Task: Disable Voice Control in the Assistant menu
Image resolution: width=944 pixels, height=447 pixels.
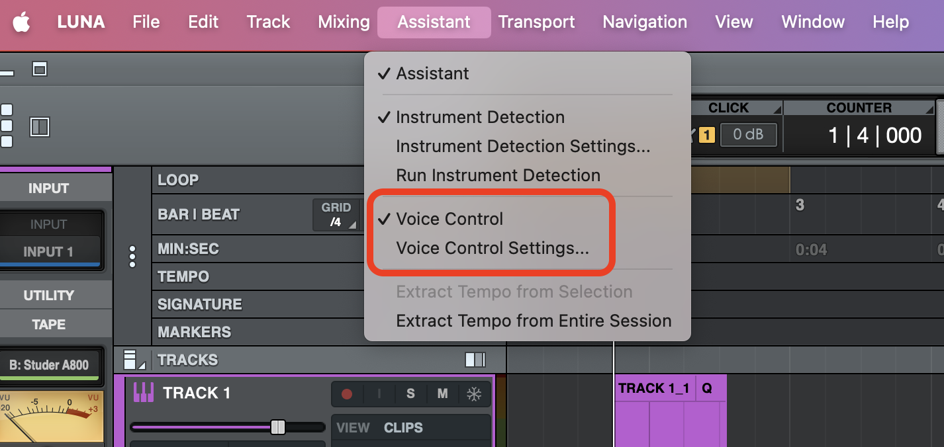Action: coord(449,219)
